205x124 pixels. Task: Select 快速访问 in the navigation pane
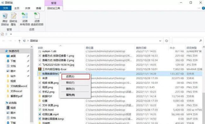click(14, 51)
